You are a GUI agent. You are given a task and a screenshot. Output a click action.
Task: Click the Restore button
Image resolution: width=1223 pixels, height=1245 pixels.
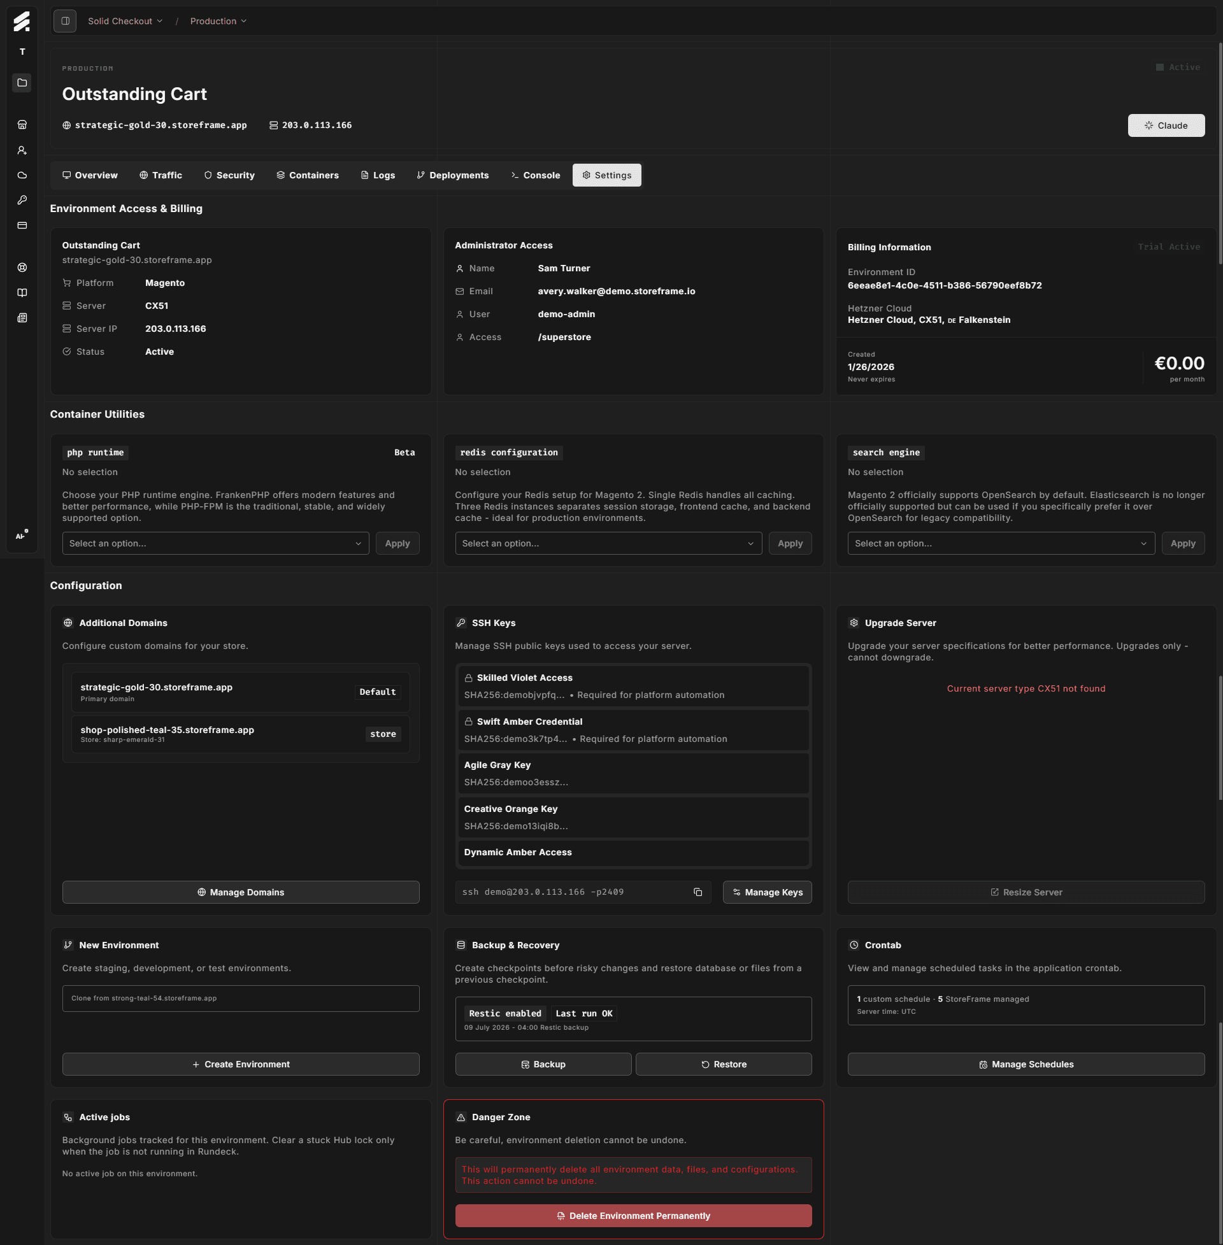724,1065
